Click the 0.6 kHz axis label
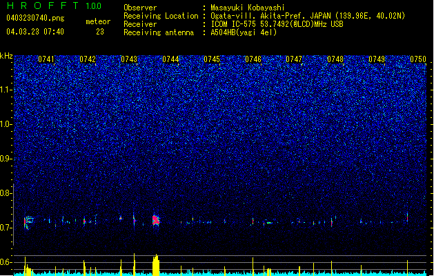 pos(6,262)
